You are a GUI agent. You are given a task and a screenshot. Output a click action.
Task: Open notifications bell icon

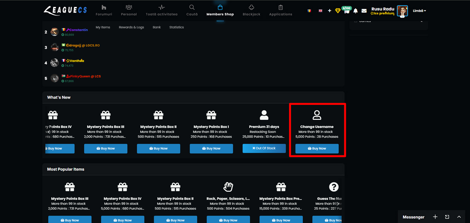tap(356, 11)
